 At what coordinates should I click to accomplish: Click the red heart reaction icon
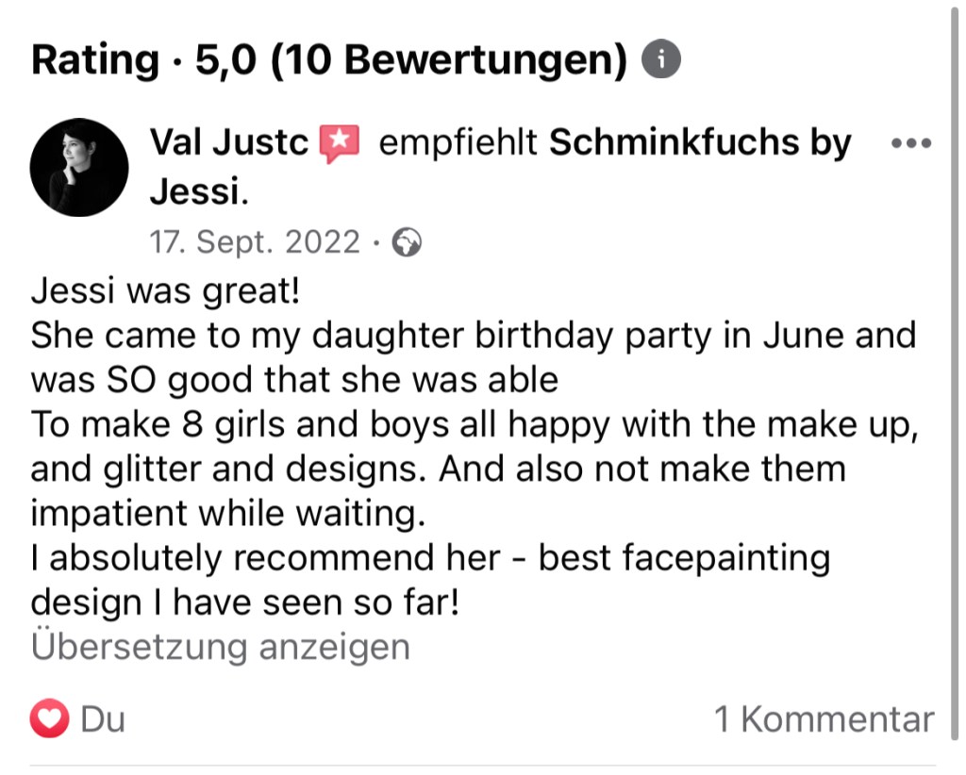[x=50, y=720]
